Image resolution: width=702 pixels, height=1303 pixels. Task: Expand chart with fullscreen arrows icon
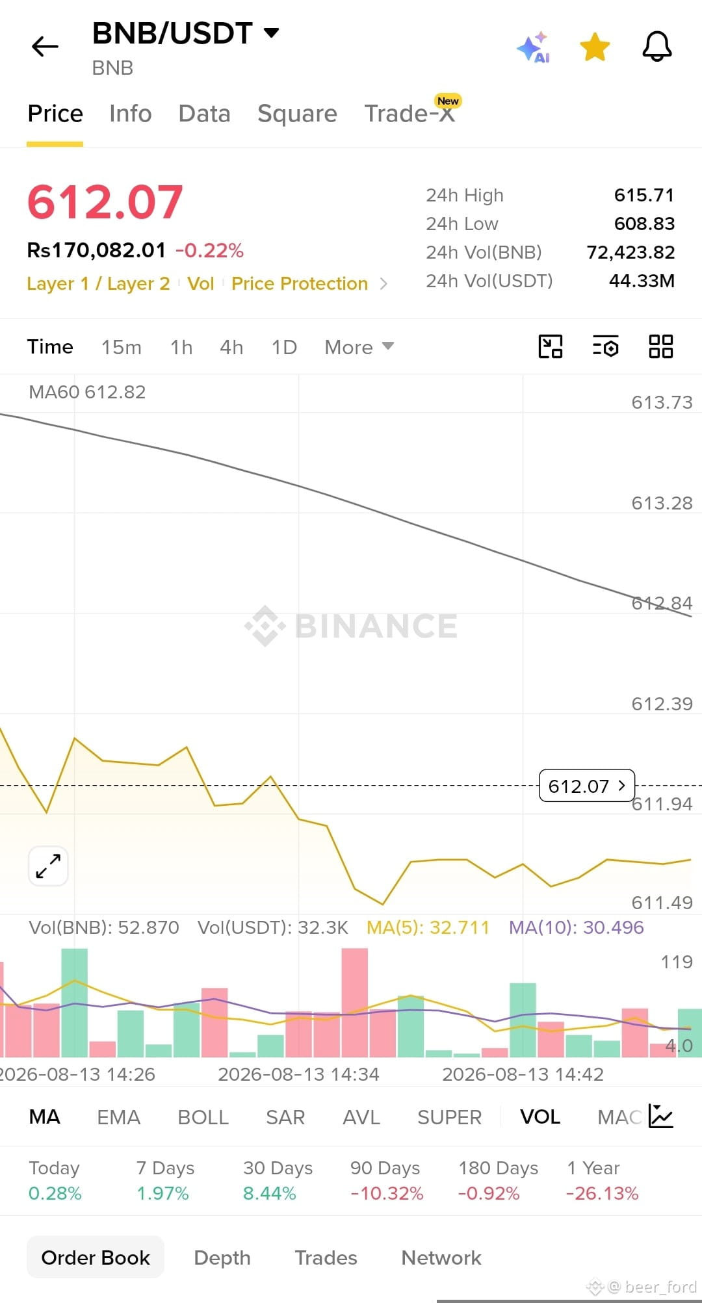pyautogui.click(x=48, y=866)
